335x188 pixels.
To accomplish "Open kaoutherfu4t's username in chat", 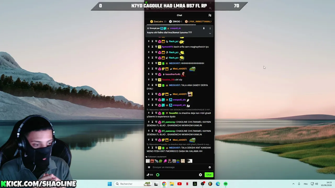I will [x=173, y=74].
